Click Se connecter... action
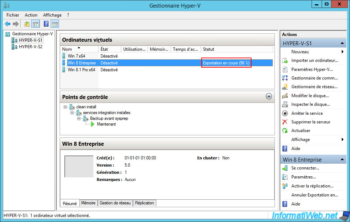This screenshot has width=350, height=222. click(x=305, y=168)
